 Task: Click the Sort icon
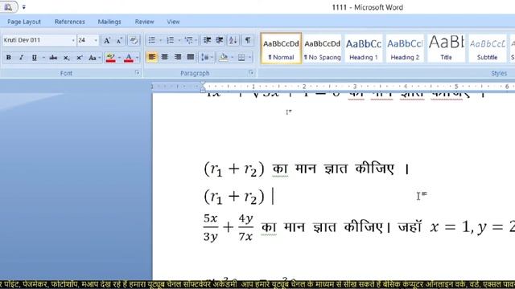point(233,40)
